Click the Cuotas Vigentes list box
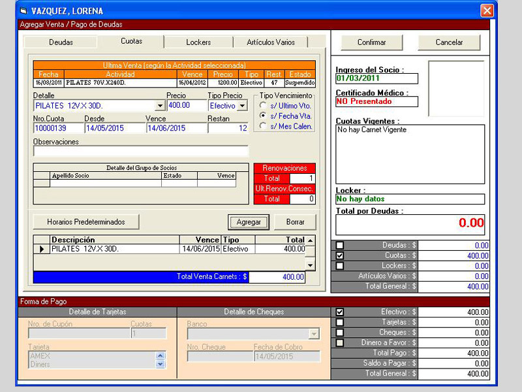 (x=410, y=154)
